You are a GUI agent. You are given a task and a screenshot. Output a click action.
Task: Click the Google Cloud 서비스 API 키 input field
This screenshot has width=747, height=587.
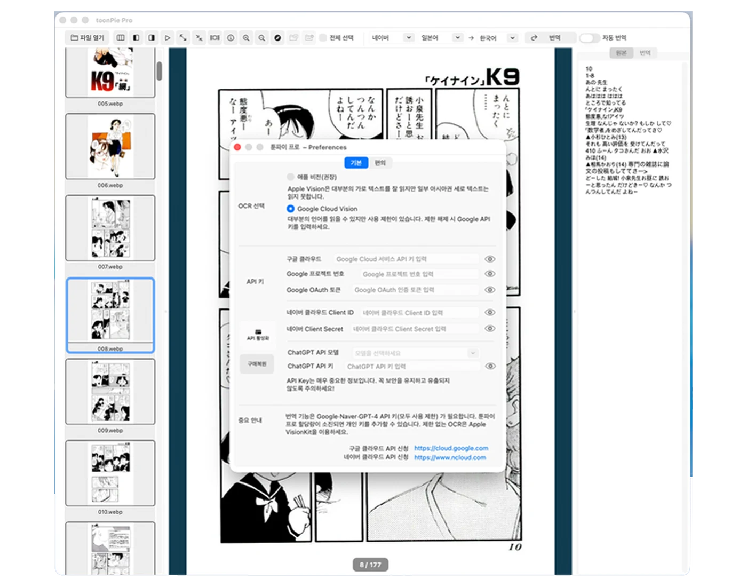(406, 259)
